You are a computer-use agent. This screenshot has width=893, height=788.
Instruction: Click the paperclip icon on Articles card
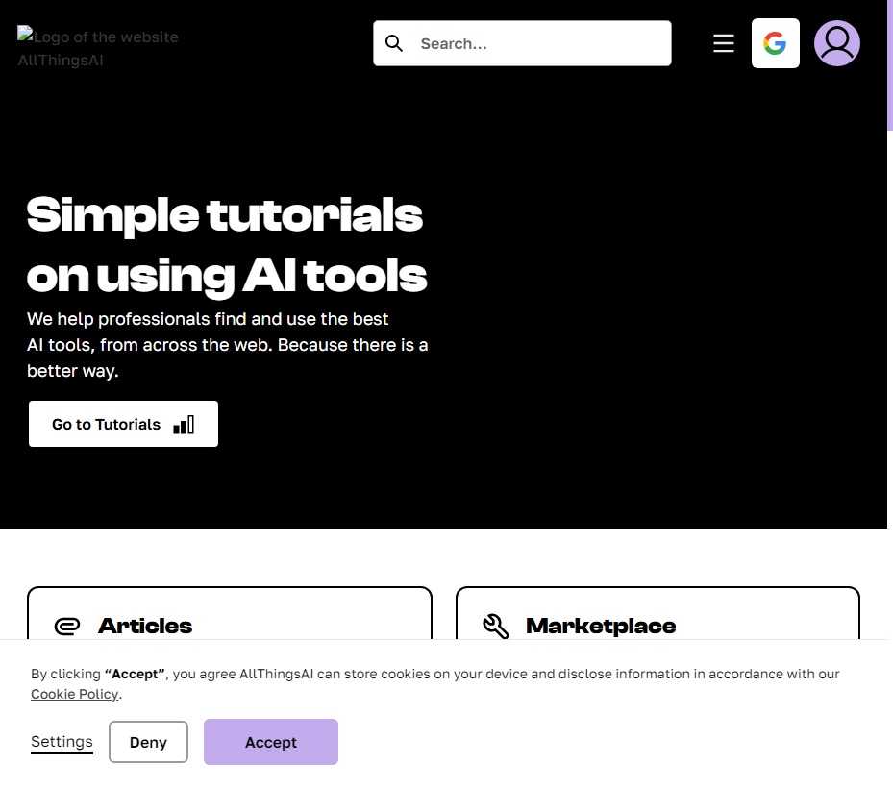(x=67, y=627)
